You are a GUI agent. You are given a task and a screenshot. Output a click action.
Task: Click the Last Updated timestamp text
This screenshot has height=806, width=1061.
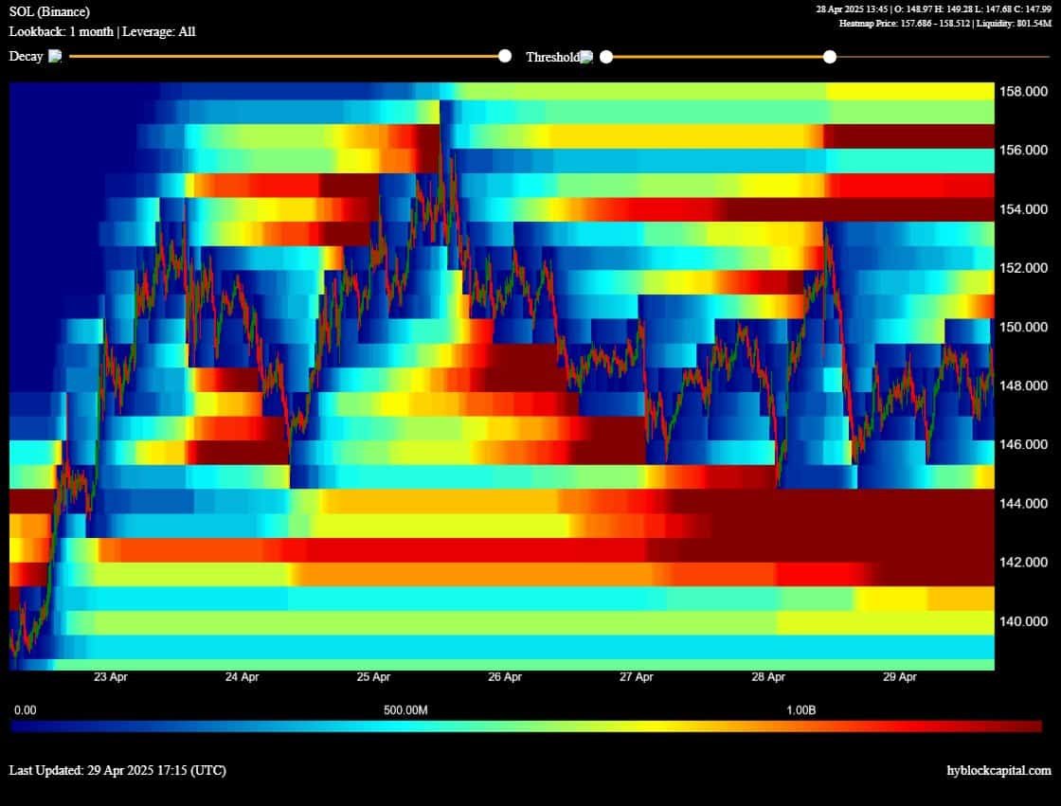point(117,770)
